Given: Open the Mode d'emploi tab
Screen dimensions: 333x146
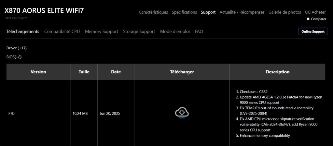Looking at the screenshot, I should coord(175,31).
